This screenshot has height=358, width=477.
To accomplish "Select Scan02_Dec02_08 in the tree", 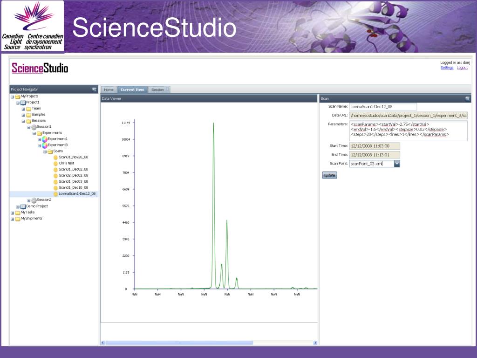I will (73, 175).
